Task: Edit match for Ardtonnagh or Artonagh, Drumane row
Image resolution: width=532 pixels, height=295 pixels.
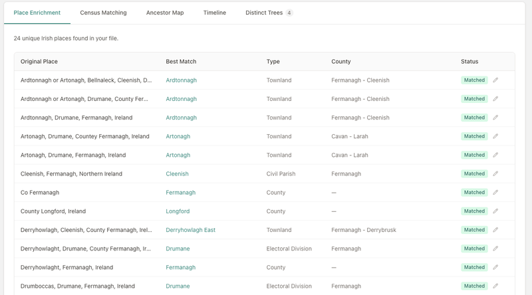Action: 495,99
